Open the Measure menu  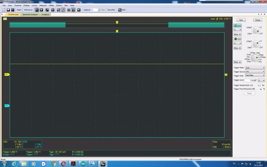[43, 5]
